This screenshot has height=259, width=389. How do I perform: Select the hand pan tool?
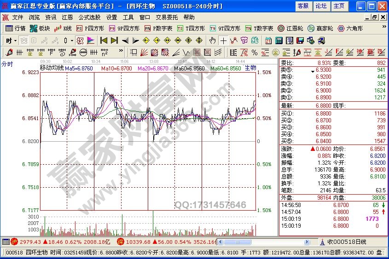click(212, 40)
